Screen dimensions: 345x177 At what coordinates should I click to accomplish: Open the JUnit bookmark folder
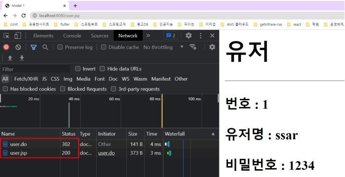tap(11, 24)
